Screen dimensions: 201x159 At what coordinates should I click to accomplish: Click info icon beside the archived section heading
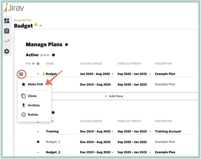point(53,113)
